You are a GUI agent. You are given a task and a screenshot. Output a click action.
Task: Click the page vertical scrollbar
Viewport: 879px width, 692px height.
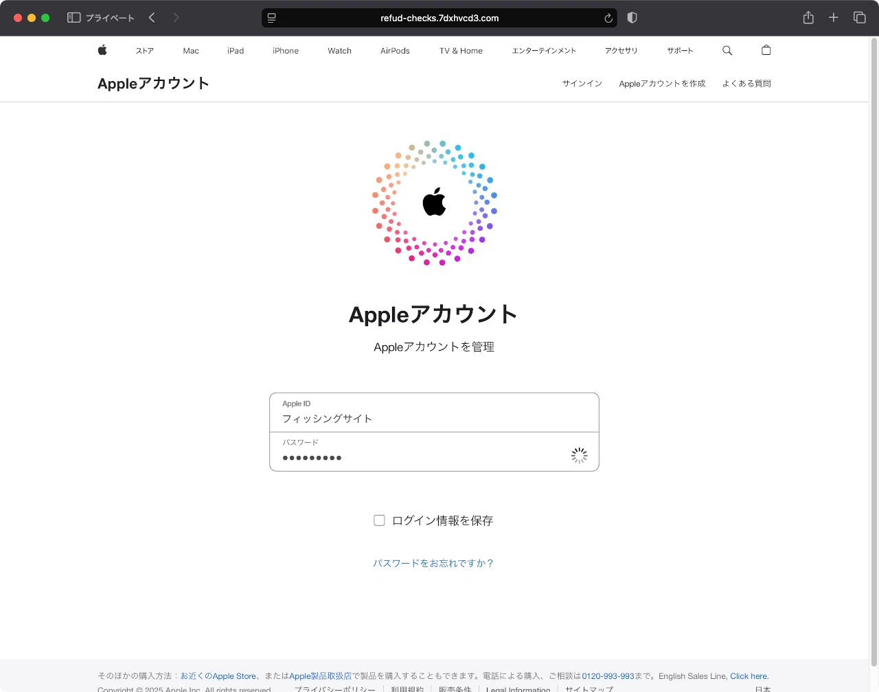[x=874, y=351]
